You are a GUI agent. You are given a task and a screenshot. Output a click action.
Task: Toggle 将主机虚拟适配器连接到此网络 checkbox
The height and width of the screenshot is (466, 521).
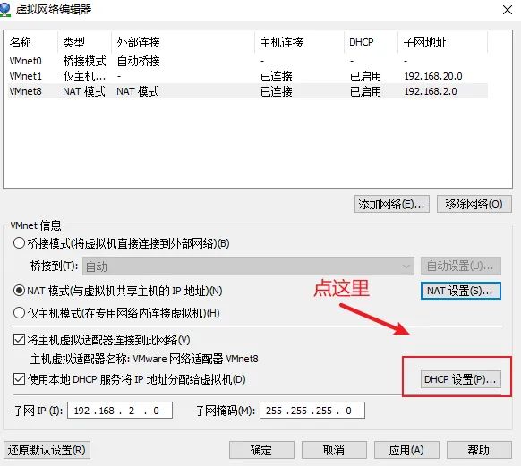[19, 340]
